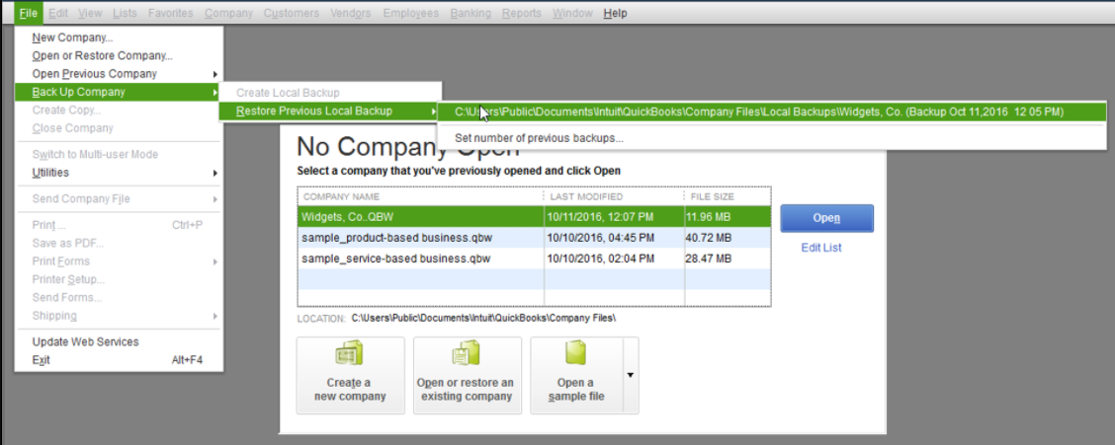Click the 28.47 MB file size cell
The image size is (1115, 445).
(728, 259)
